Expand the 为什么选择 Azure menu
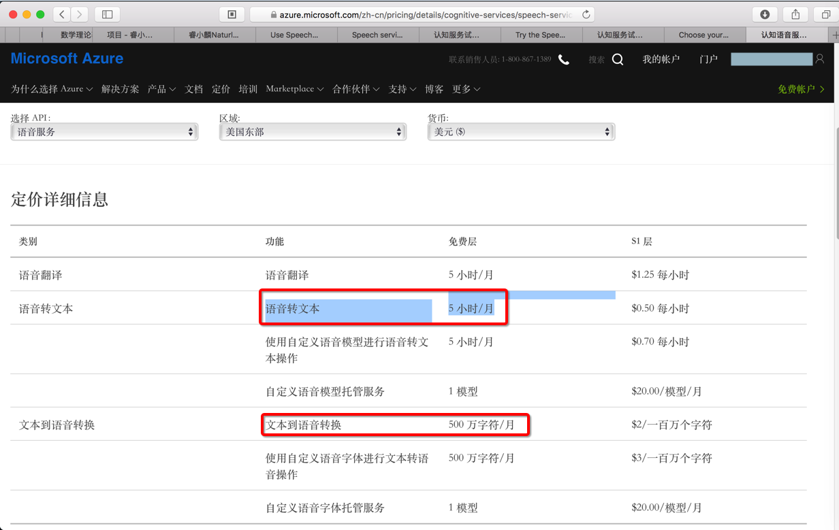Screen dimensions: 839x530 pyautogui.click(x=52, y=89)
